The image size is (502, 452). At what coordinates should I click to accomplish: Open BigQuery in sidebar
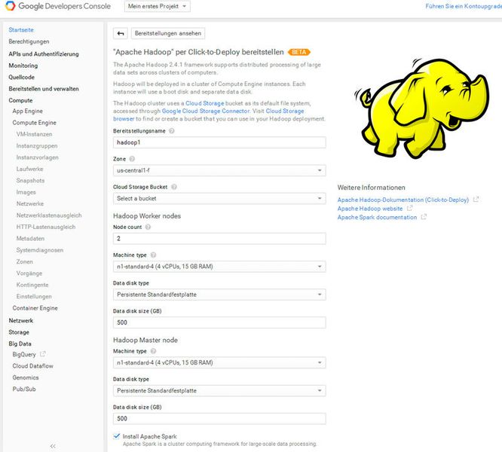[24, 354]
